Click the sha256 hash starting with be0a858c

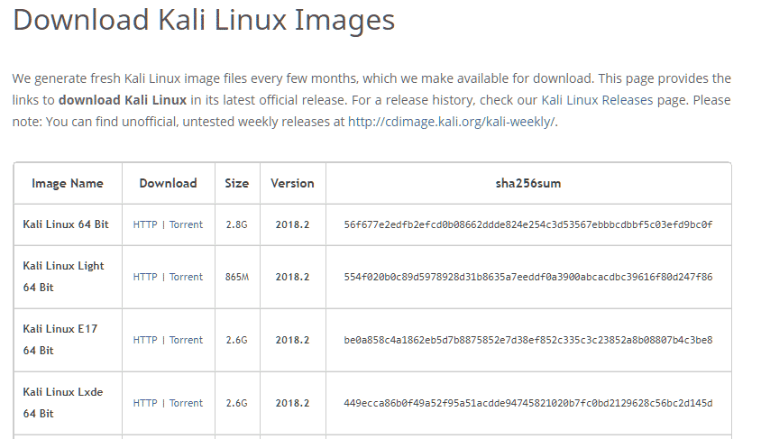528,340
